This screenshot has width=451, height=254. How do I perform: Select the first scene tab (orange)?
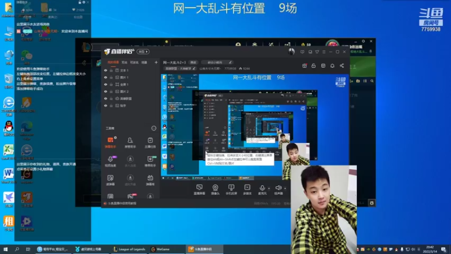coord(113,62)
